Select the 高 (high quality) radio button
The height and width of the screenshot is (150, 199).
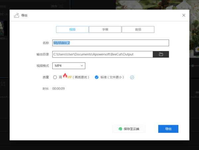coord(55,77)
